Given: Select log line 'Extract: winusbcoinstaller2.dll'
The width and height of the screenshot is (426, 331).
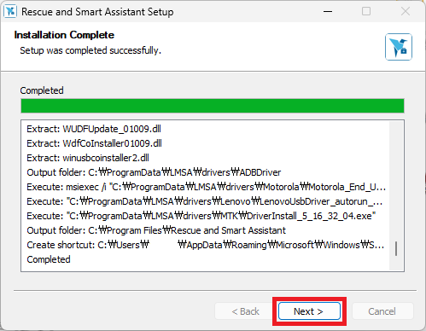Looking at the screenshot, I should pyautogui.click(x=88, y=158).
